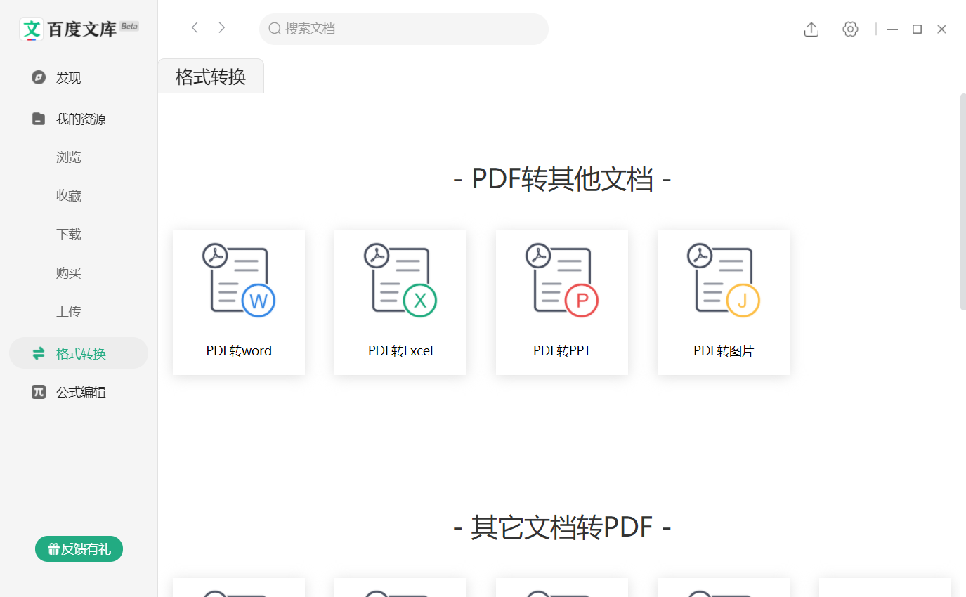Click the '- PDF转其他文档 -' heading
Viewport: 966px width, 597px height.
point(562,179)
